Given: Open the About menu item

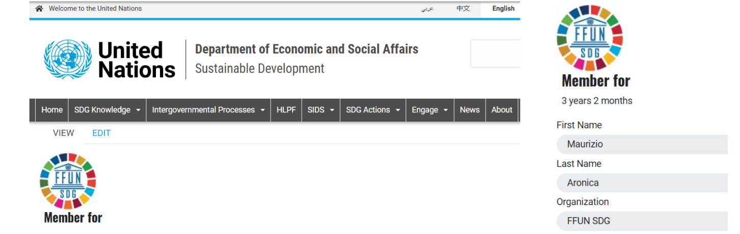Looking at the screenshot, I should click(x=501, y=110).
